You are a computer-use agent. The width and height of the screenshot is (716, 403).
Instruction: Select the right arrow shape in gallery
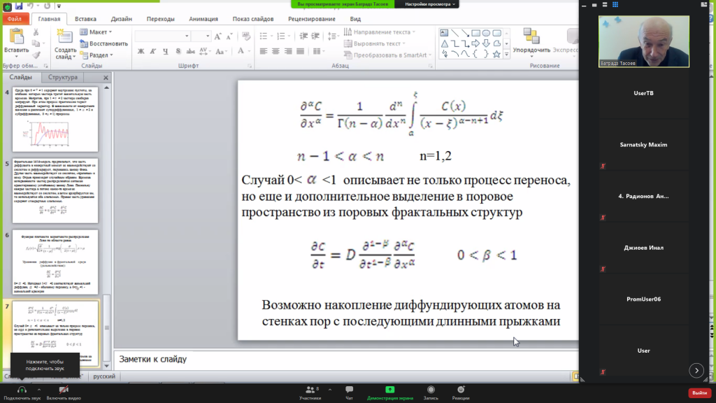pyautogui.click(x=475, y=43)
